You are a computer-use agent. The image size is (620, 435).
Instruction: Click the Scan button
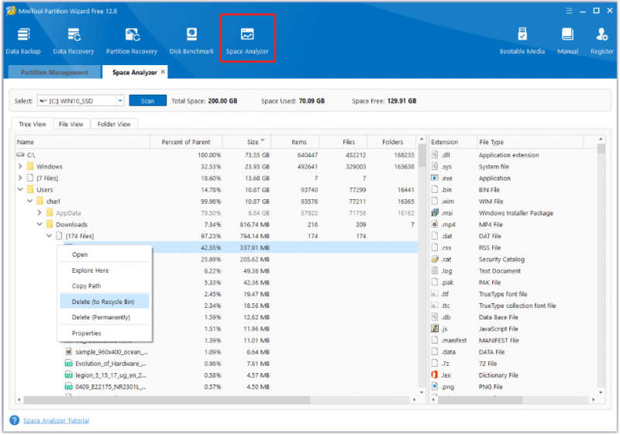coord(147,101)
